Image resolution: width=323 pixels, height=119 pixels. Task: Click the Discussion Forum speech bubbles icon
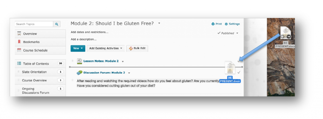(79, 73)
